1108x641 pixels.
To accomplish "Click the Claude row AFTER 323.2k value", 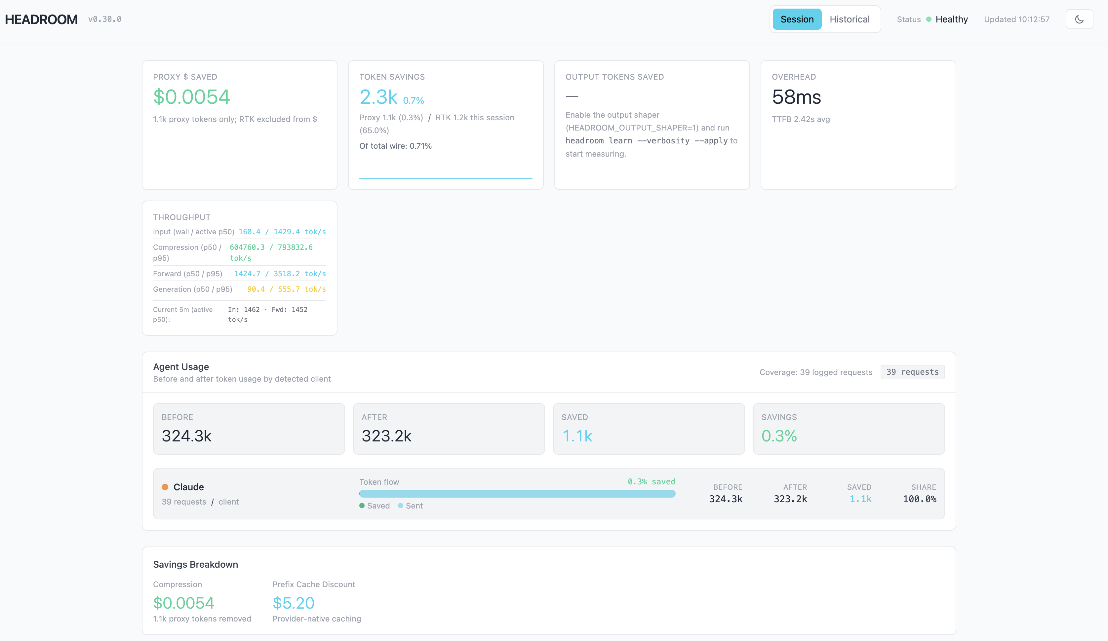I will (x=790, y=499).
